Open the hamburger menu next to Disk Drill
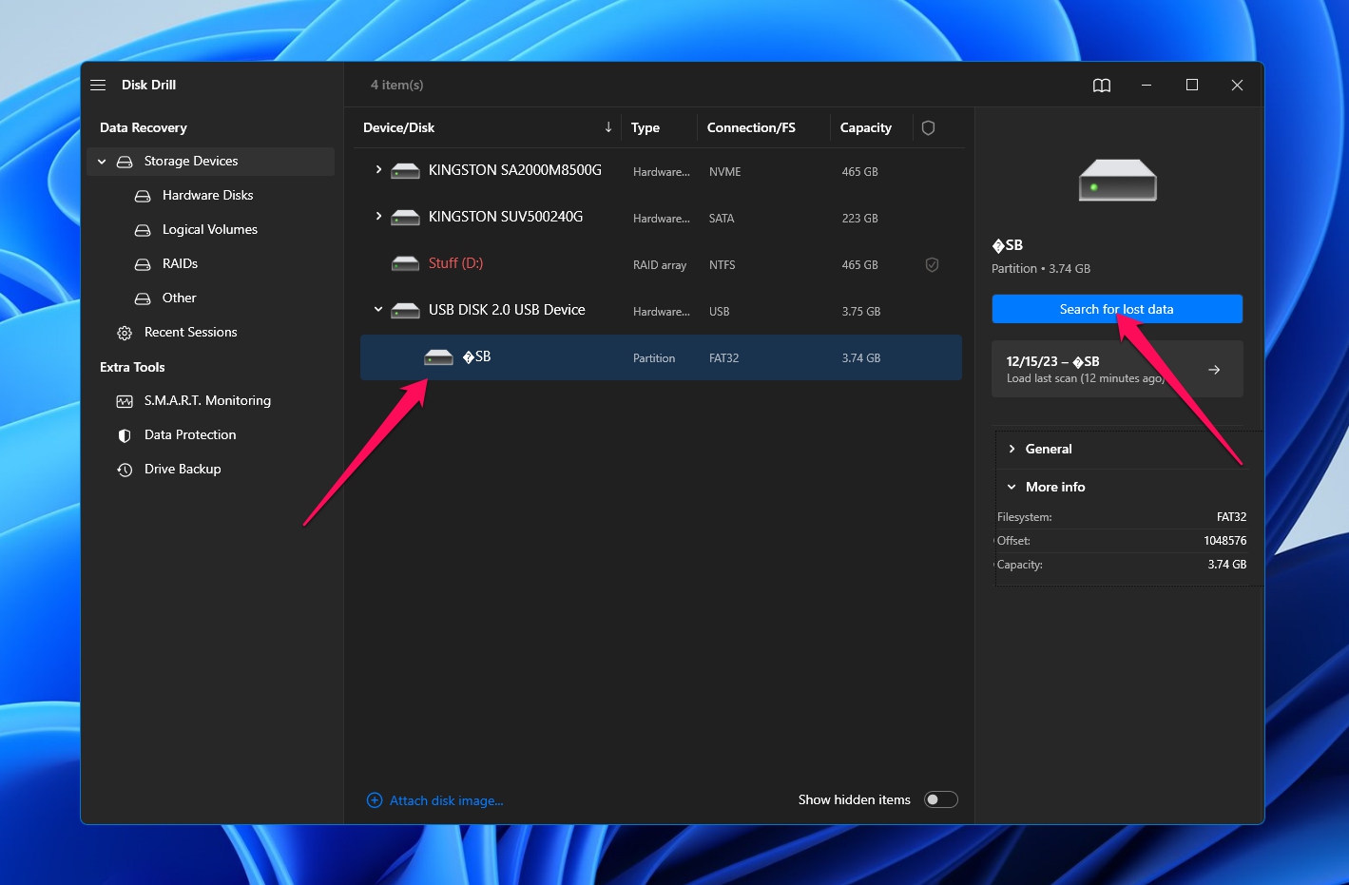Image resolution: width=1349 pixels, height=885 pixels. 98,85
